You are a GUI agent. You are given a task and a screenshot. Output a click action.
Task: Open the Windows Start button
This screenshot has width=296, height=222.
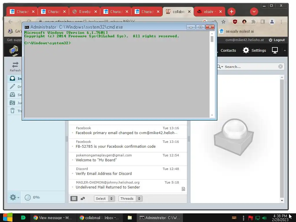click(8, 217)
